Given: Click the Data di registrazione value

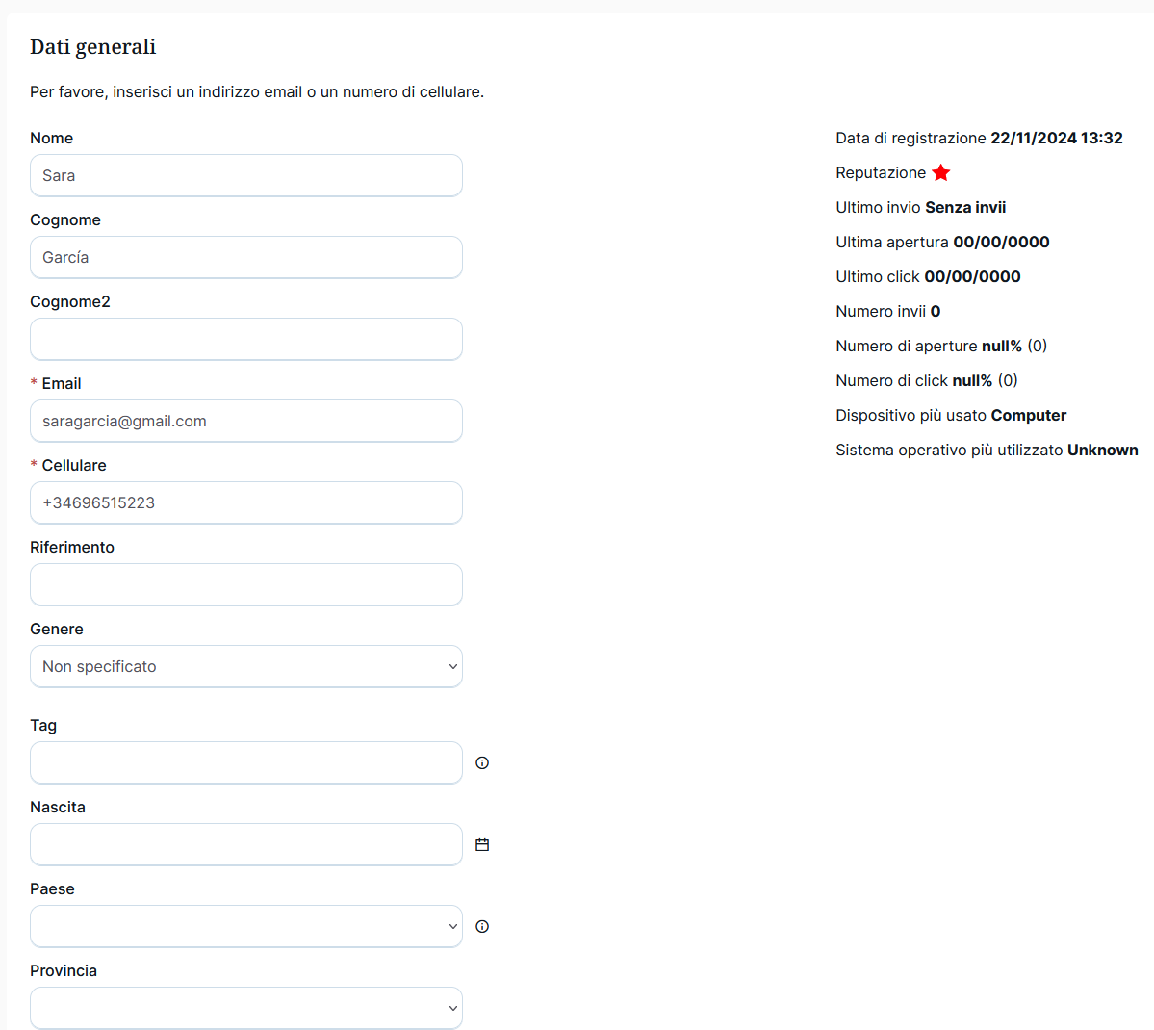Looking at the screenshot, I should (x=1056, y=138).
